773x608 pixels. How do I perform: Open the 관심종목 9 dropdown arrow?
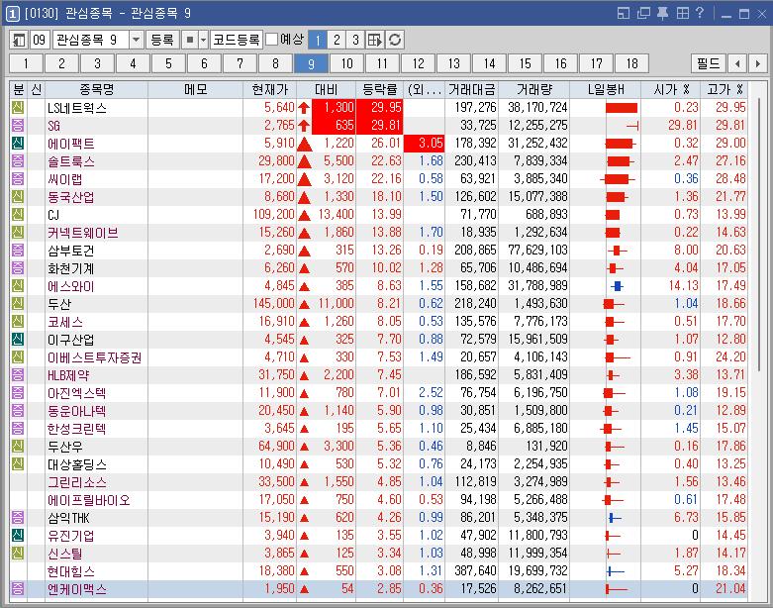136,40
